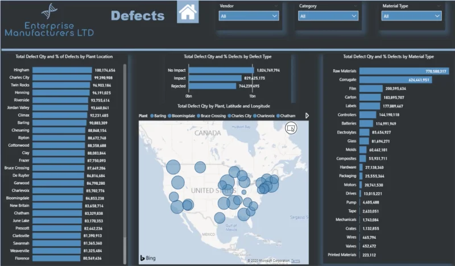Click the Printed Materials label
This screenshot has height=266, width=455.
point(342,255)
